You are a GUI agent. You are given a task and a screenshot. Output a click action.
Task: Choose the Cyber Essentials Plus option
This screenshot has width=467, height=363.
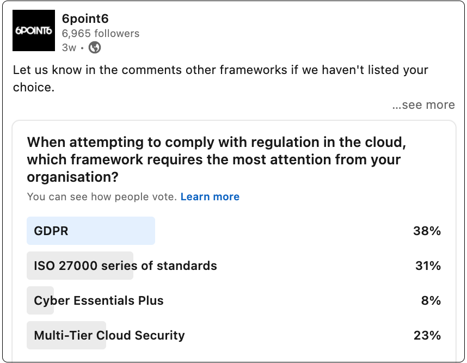(x=234, y=300)
